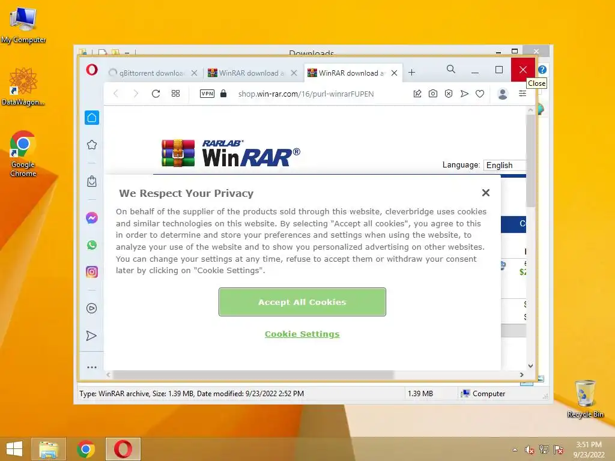Viewport: 615px width, 461px height.
Task: Click the browser forward arrow
Action: (136, 93)
